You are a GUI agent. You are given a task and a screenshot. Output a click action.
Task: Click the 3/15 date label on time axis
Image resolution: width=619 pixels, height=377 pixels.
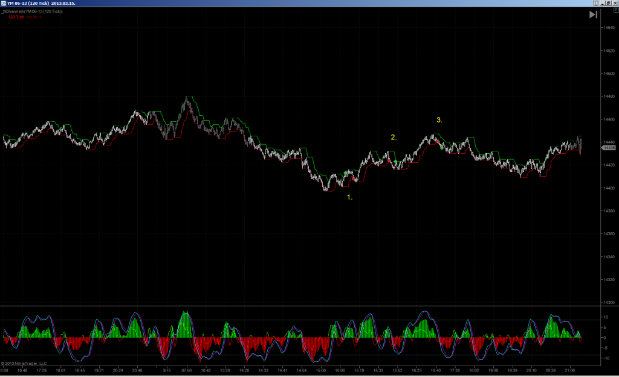(x=167, y=370)
